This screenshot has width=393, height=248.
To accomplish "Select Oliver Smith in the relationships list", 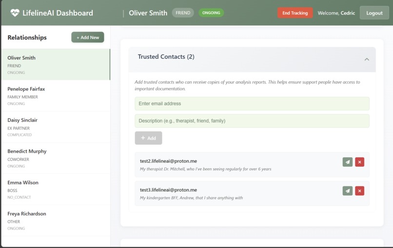I will (56, 65).
